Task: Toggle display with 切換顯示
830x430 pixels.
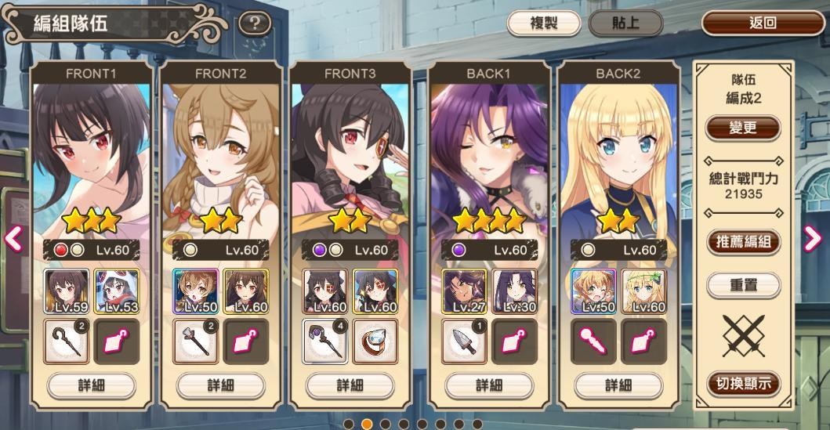Action: (744, 384)
